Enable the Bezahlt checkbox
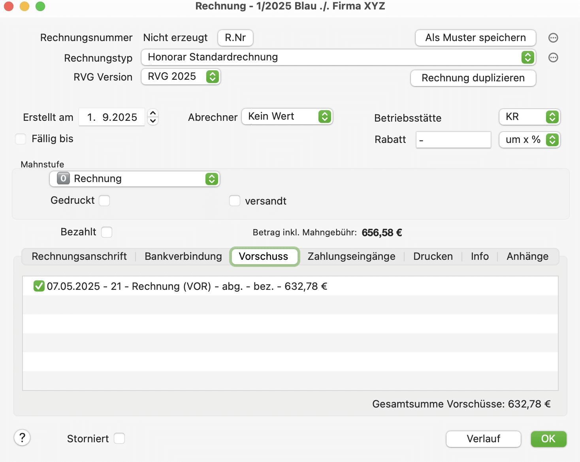The width and height of the screenshot is (580, 462). [107, 232]
